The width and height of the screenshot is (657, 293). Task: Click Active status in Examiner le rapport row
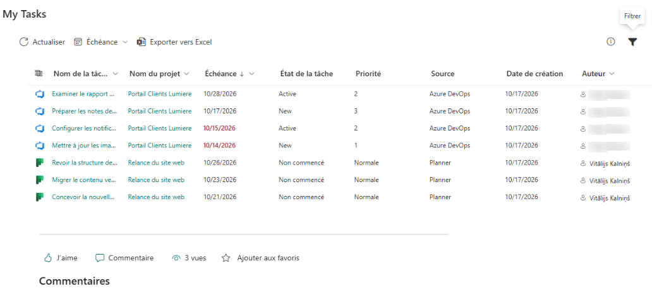pos(287,94)
